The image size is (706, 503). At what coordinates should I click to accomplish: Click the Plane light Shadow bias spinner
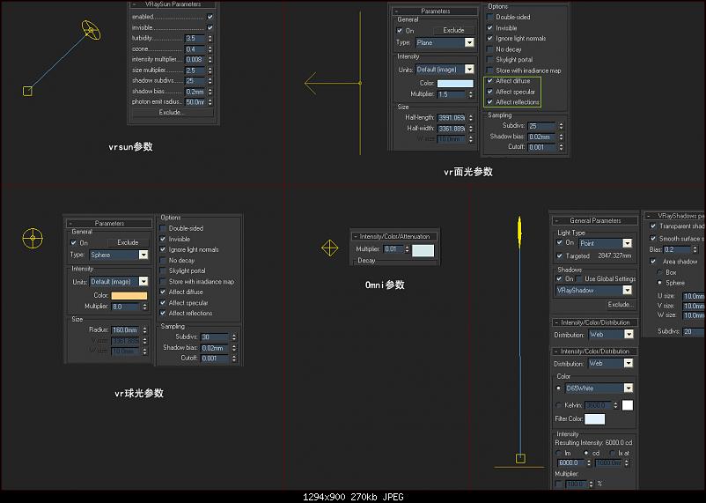(561, 137)
